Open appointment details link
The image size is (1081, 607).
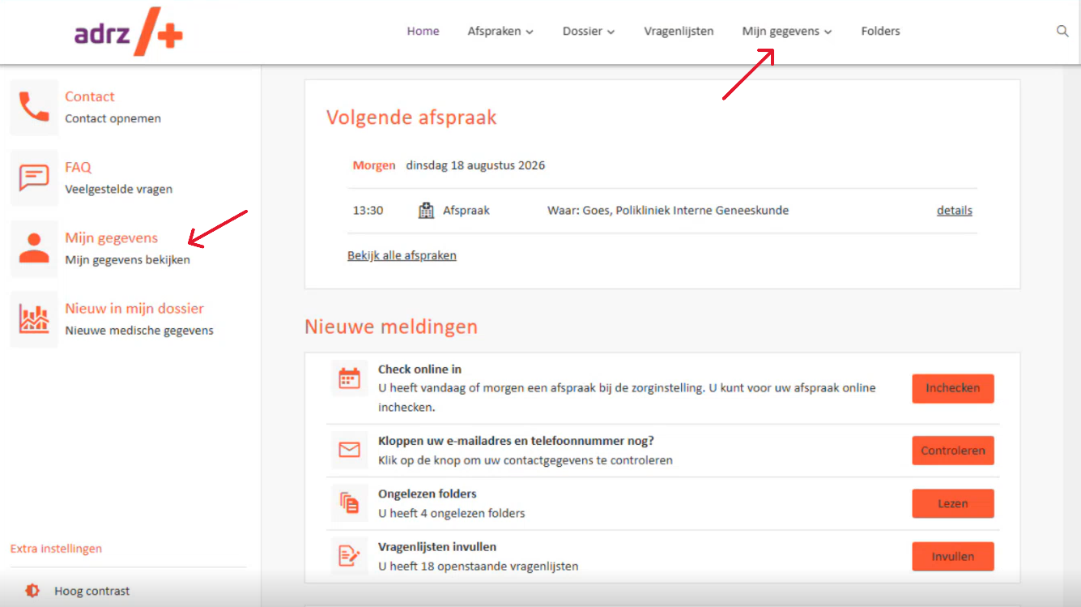coord(955,211)
